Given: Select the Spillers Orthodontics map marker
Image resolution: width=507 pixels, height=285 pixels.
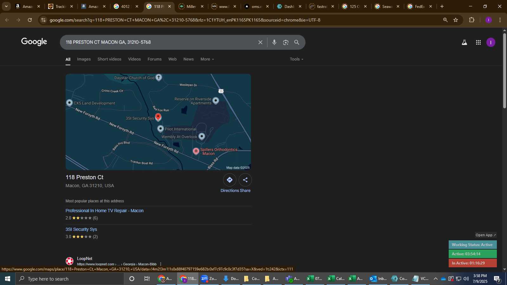Looking at the screenshot, I should [196, 151].
